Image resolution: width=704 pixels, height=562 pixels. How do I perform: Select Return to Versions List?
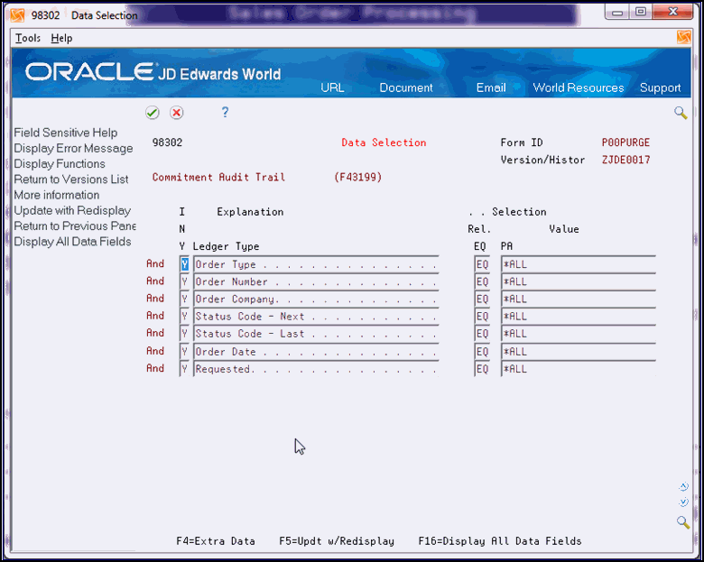coord(71,180)
